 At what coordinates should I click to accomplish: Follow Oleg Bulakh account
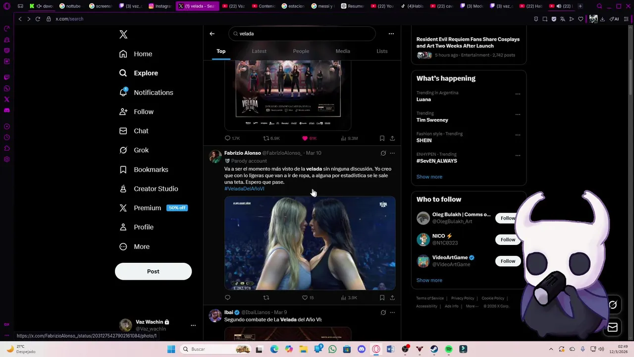(x=508, y=218)
